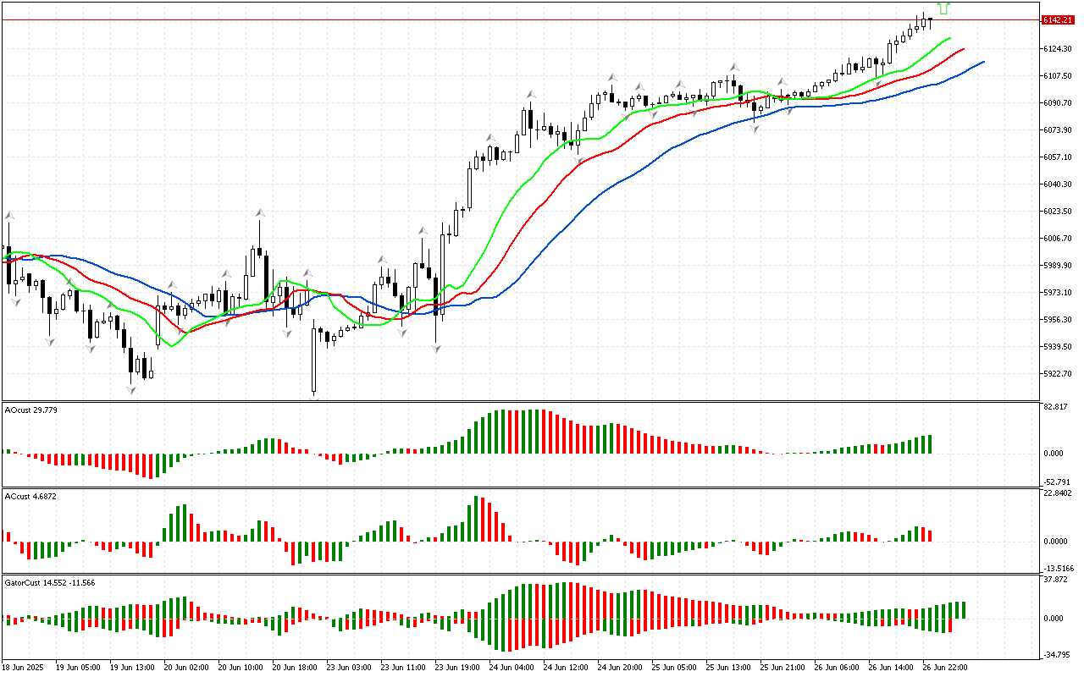The height and width of the screenshot is (677, 1084).
Task: Select the right end of the blue Alligator line
Action: 982,61
